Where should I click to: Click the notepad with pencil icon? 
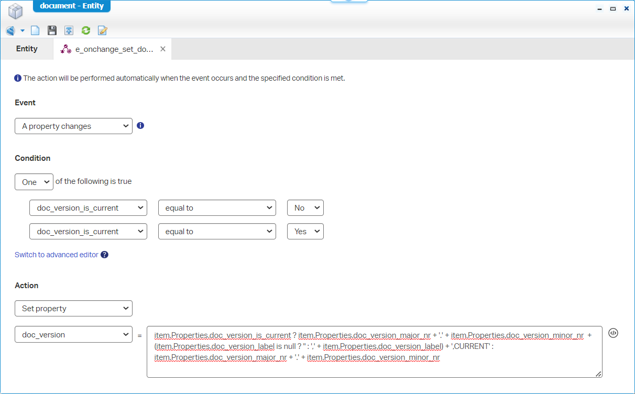(x=103, y=30)
